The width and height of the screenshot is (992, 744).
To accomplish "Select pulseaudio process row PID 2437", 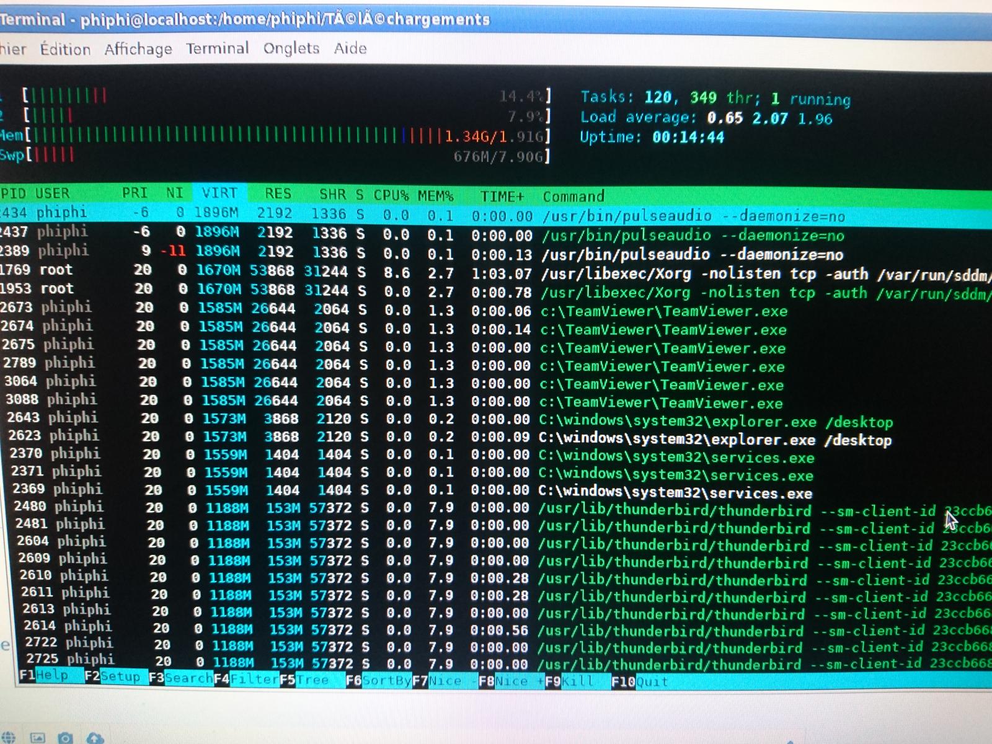I will pos(496,234).
